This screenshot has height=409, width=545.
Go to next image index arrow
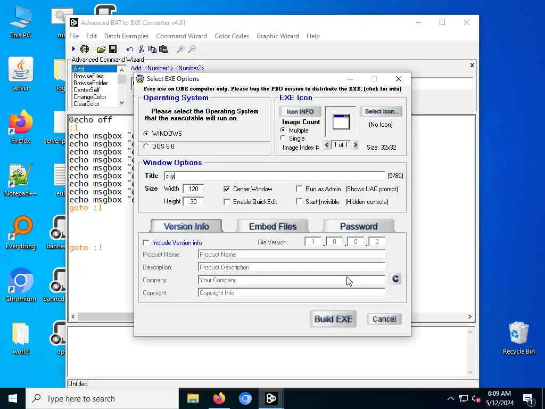coord(355,145)
